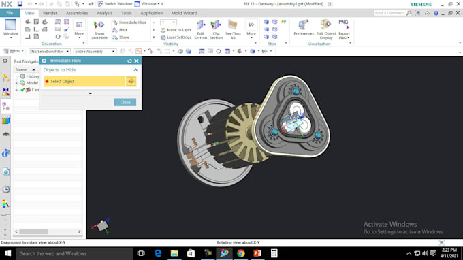Open File Explorer from the taskbar

point(174,253)
